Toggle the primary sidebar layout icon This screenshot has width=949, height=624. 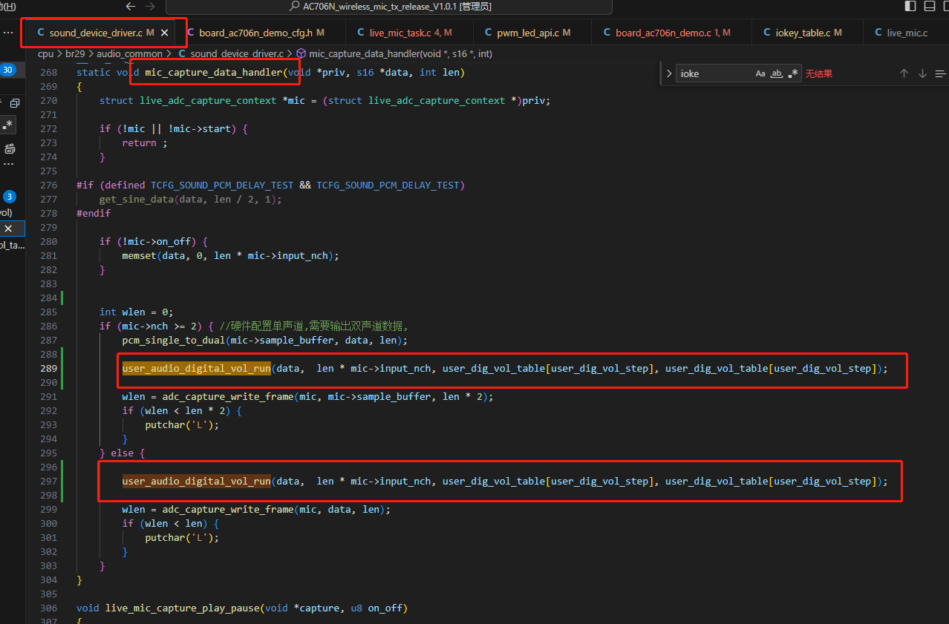[910, 7]
